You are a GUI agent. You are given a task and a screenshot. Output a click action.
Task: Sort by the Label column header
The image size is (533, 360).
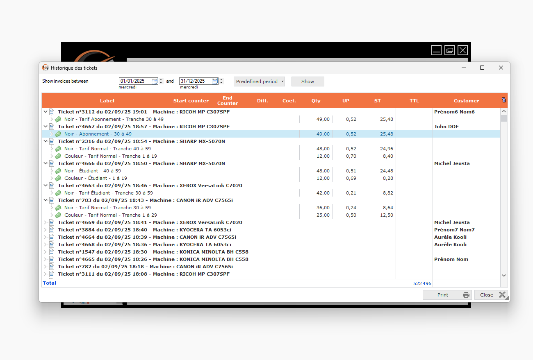tap(107, 101)
